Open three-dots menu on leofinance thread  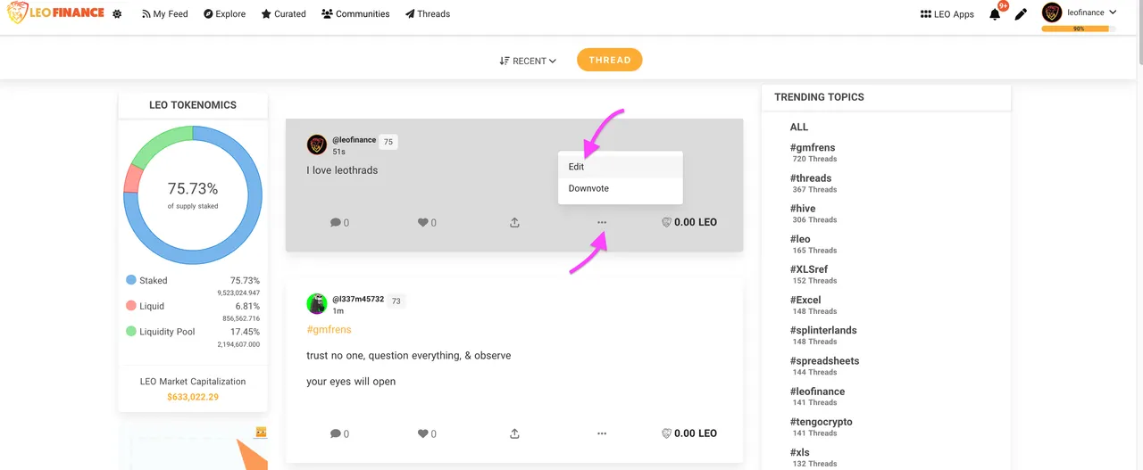602,222
